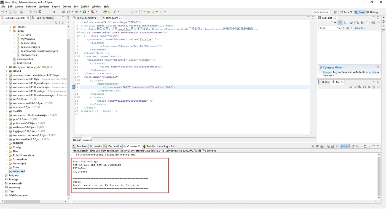The width and height of the screenshot is (386, 209).
Task: Click Run External Tools icon
Action: [x=92, y=12]
